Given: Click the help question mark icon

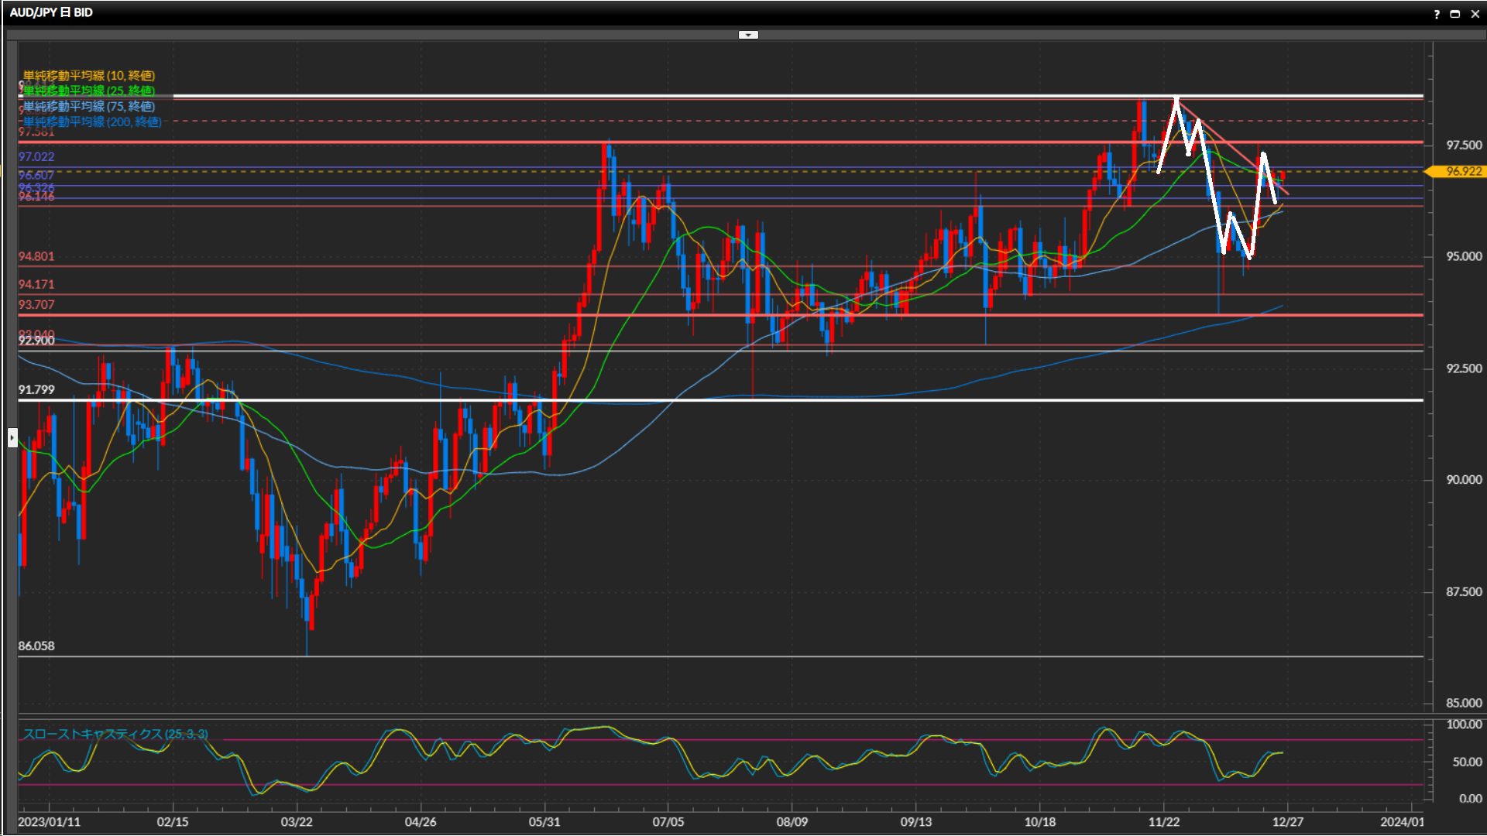Looking at the screenshot, I should pos(1437,14).
